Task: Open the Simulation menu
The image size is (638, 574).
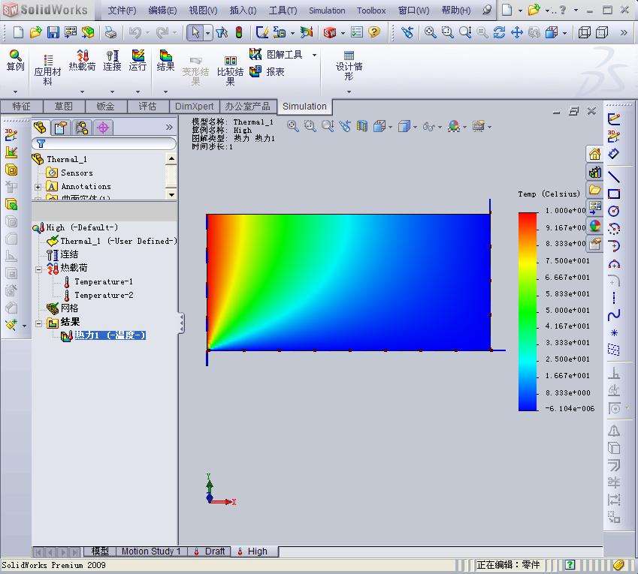Action: 327,11
